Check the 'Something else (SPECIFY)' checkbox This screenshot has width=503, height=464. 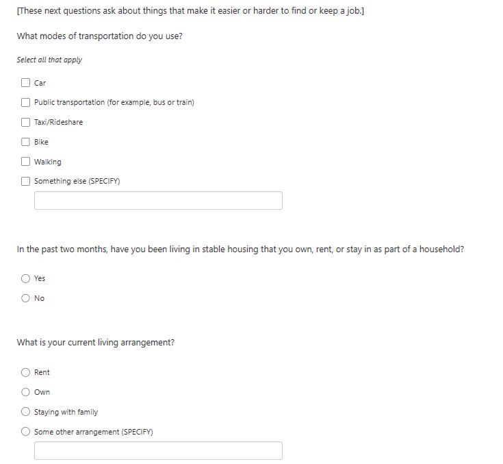pyautogui.click(x=25, y=182)
